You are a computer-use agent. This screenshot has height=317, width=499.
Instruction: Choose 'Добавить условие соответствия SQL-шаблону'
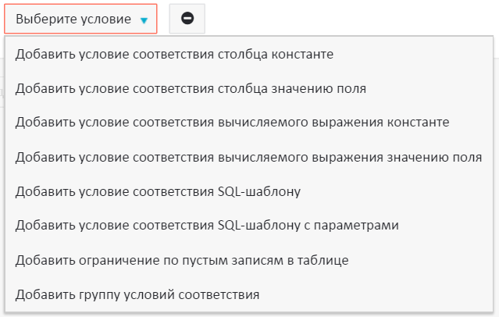coord(158,191)
